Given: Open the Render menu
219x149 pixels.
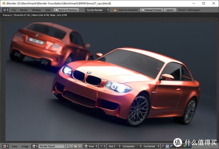Looking at the screenshot, I should point(24,10).
